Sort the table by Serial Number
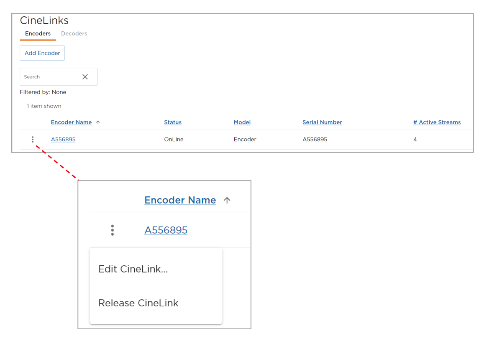 tap(322, 122)
